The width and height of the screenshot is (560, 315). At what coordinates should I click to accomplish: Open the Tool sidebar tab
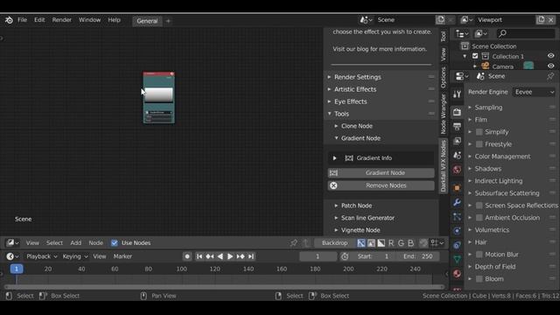[x=444, y=36]
